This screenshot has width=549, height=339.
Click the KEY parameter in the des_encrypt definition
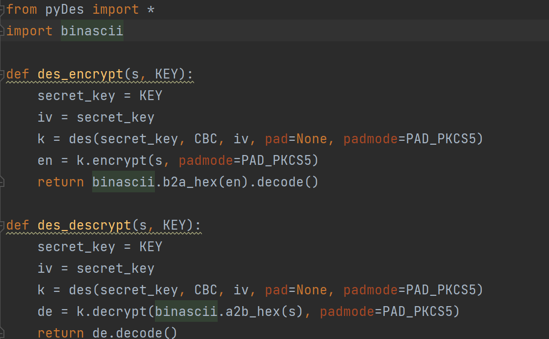167,75
